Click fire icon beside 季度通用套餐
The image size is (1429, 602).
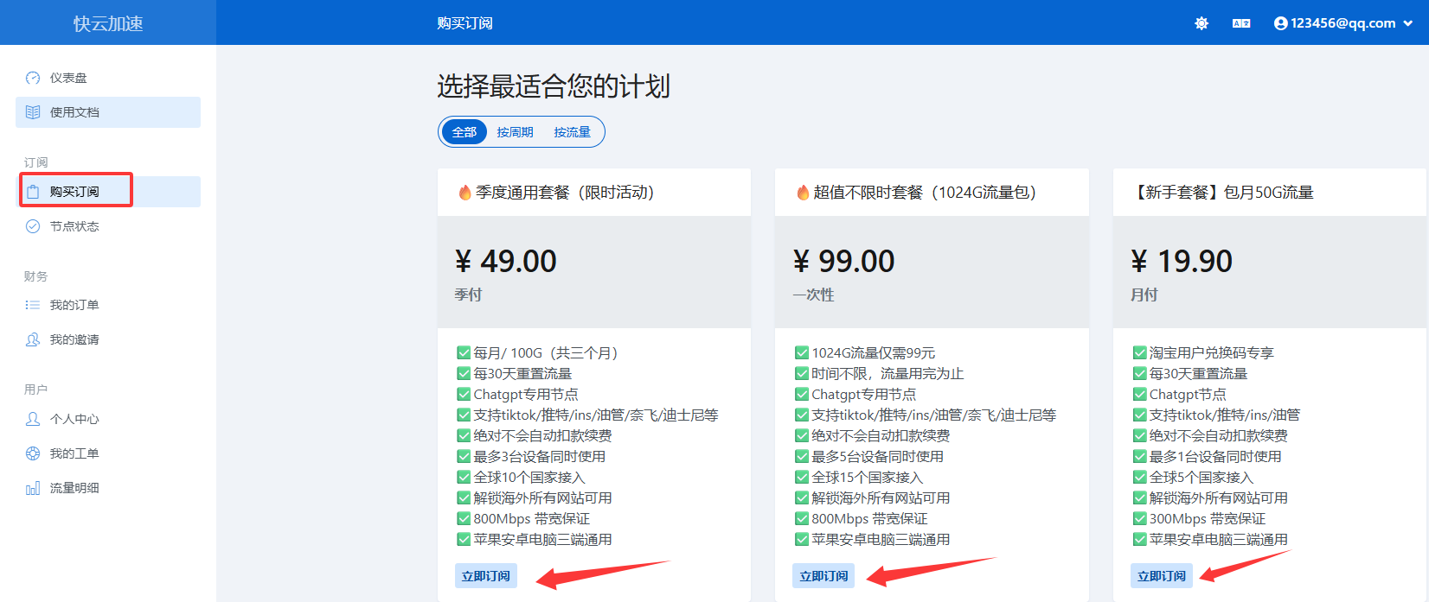(465, 192)
